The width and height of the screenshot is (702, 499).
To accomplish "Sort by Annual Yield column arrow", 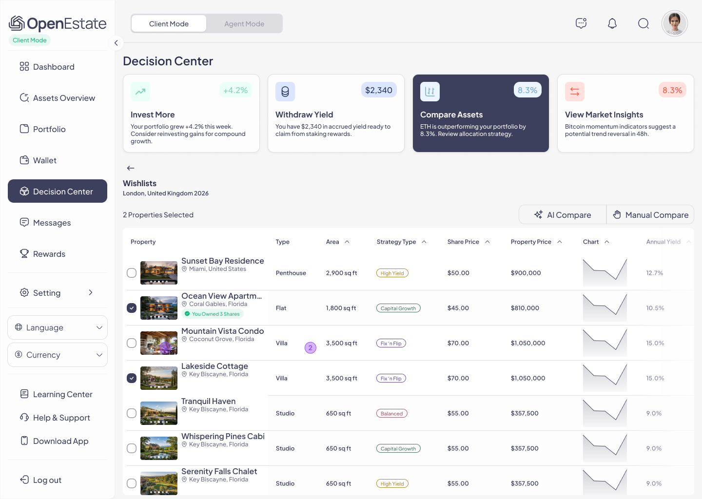I will tap(689, 242).
